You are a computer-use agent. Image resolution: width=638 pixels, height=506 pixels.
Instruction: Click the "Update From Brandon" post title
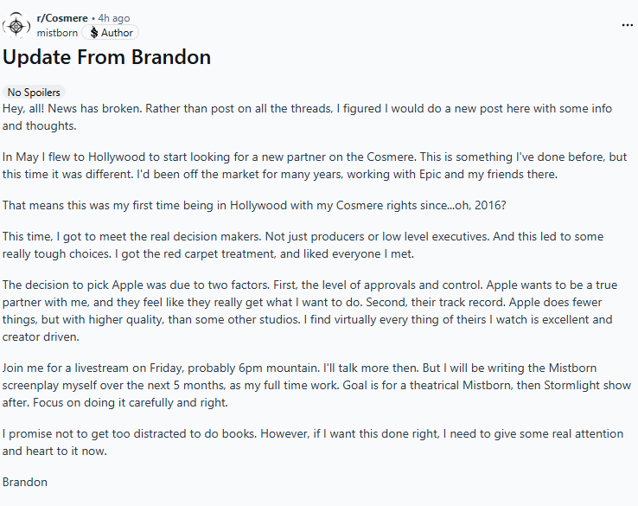[106, 58]
